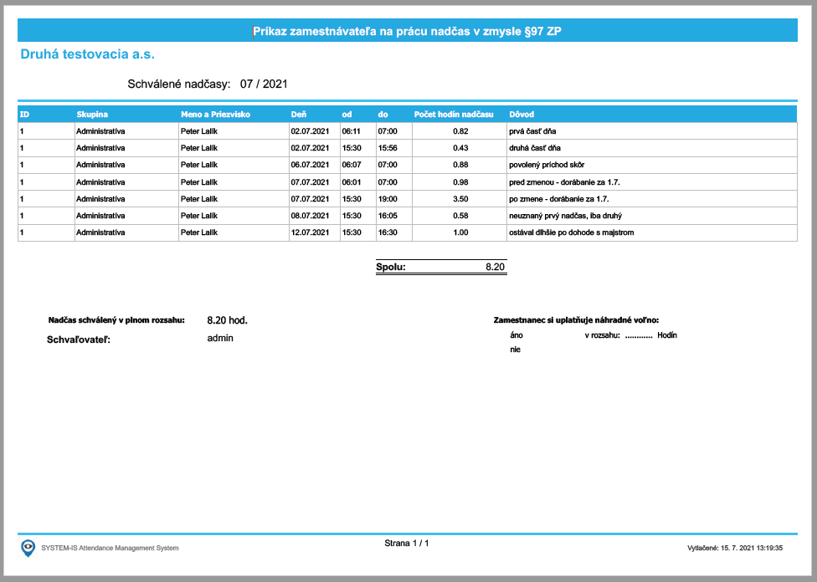Click the 'áno' option text

coord(516,335)
